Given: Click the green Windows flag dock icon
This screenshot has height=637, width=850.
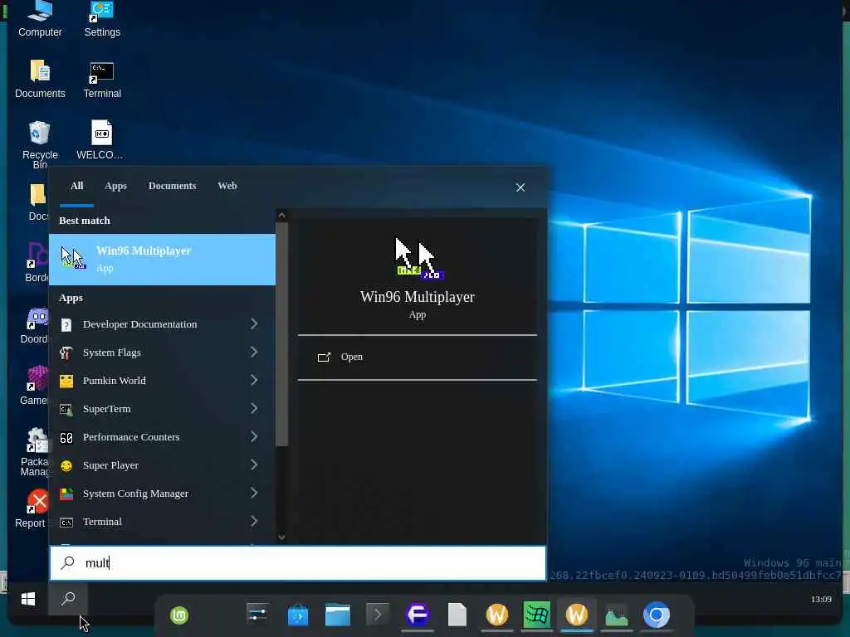Looking at the screenshot, I should 537,615.
